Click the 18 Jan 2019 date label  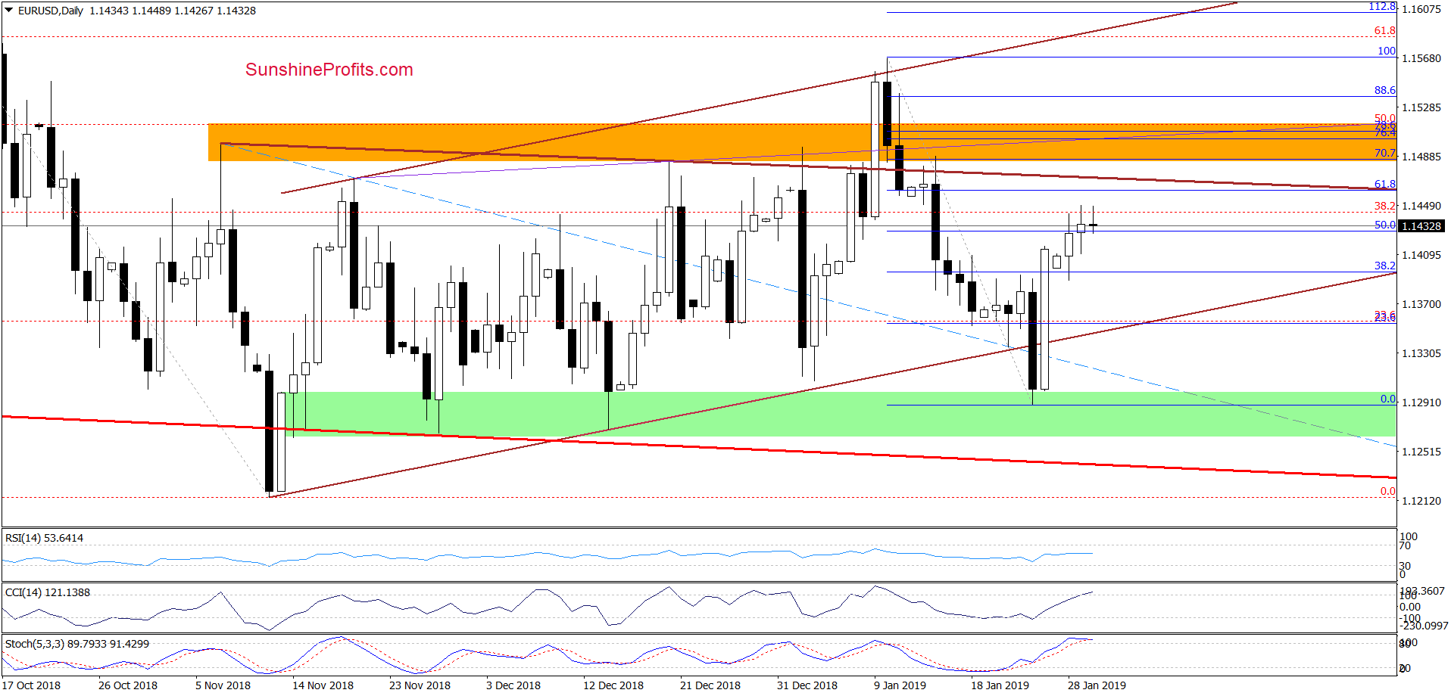(x=1000, y=685)
